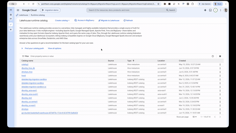Open actions menu for hive3 row
Viewport: 236px width, 133px height.
(x=220, y=76)
